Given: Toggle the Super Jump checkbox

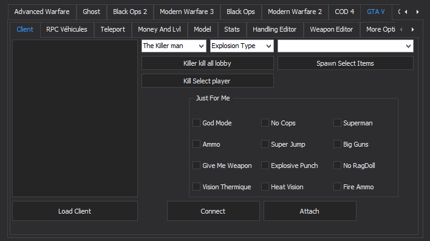Looking at the screenshot, I should pyautogui.click(x=265, y=144).
